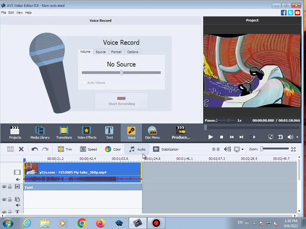Click the preview seek bar handle

(x=205, y=128)
